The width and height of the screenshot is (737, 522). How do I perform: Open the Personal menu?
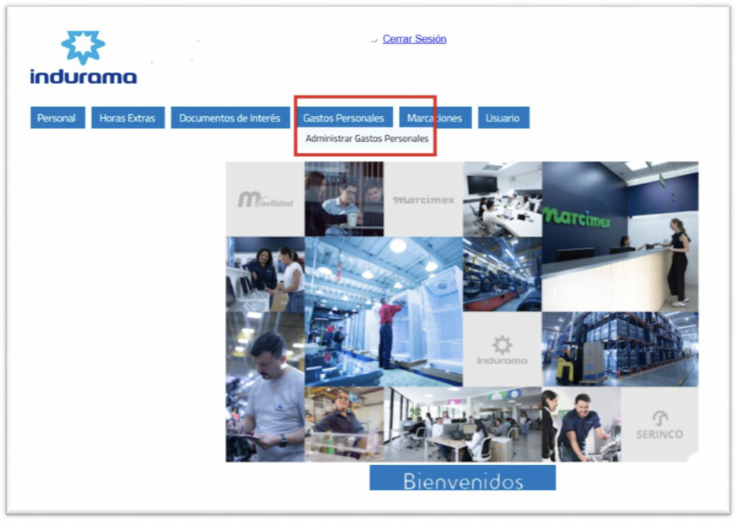click(x=57, y=118)
